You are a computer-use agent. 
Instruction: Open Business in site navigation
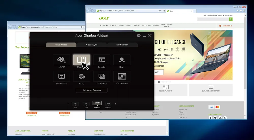pos(156,25)
